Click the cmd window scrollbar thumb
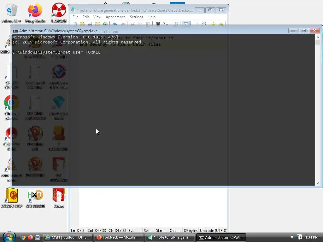This screenshot has height=242, width=323. point(318,43)
